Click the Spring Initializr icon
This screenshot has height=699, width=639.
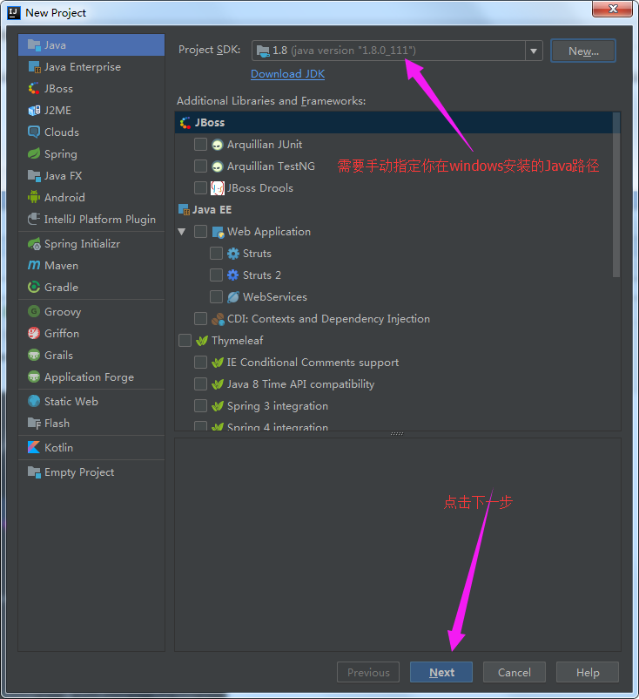[34, 244]
